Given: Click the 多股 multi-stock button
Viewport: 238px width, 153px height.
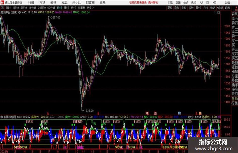Looking at the screenshot, I should point(184,8).
